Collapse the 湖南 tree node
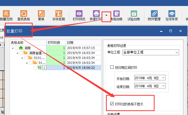This screenshot has width=188, height=115. click(13, 48)
